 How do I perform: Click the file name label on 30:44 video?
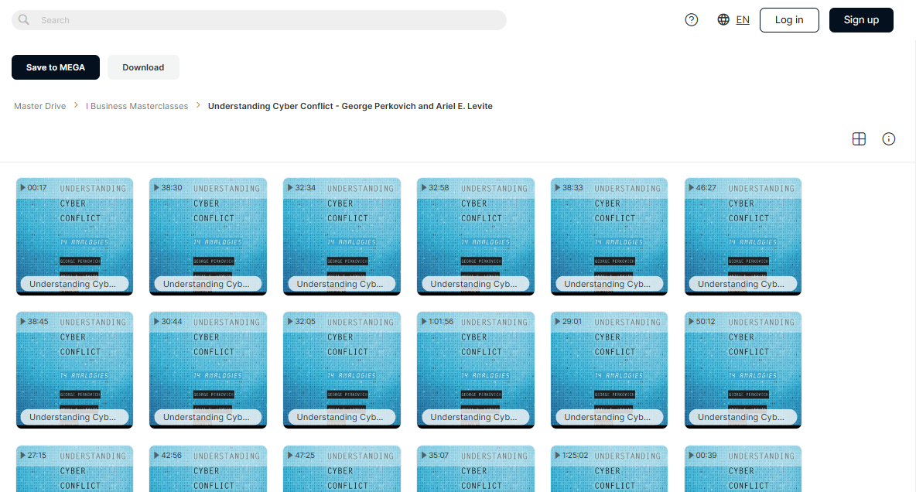(207, 417)
